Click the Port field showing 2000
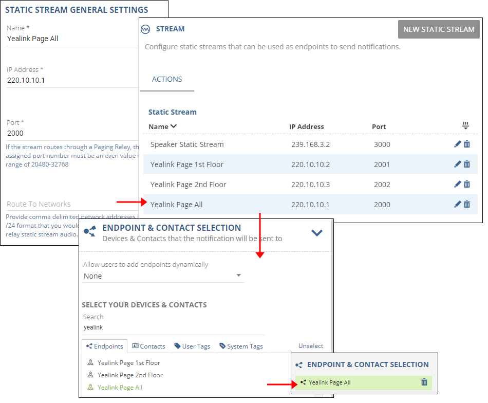Viewport: 488px width, 403px height. point(72,133)
